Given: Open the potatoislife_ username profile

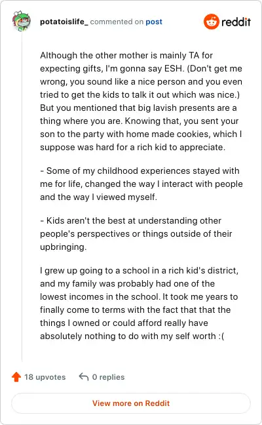Looking at the screenshot, I should (x=64, y=22).
